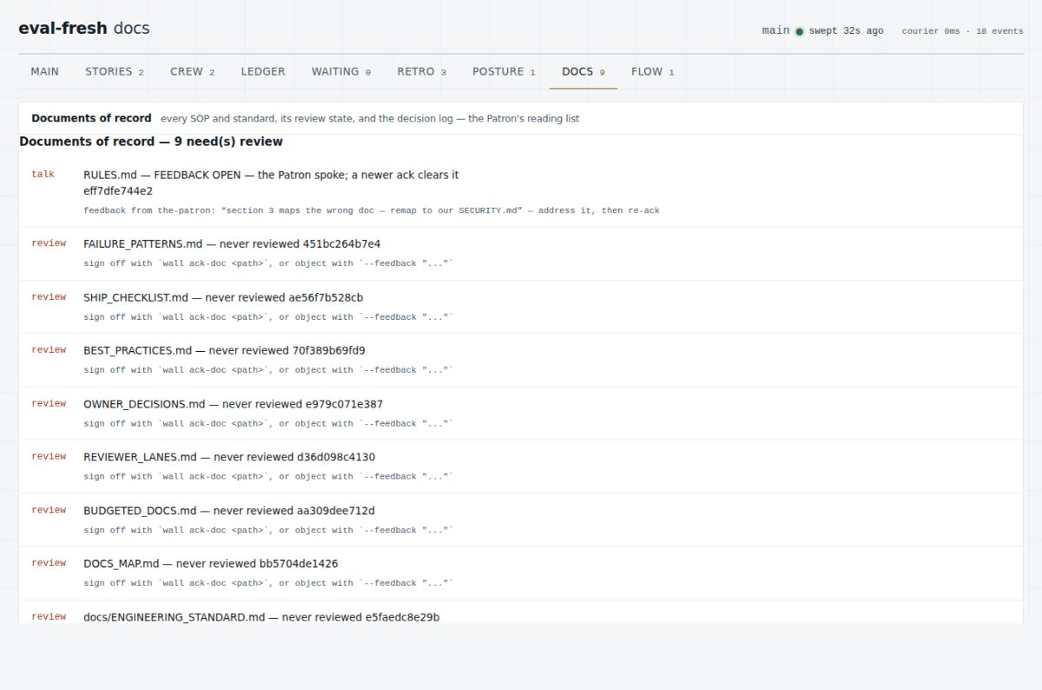Click the main branch label

[x=775, y=30]
